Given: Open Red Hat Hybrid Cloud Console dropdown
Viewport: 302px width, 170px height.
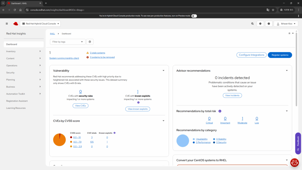Looking at the screenshot, I should pos(40,24).
